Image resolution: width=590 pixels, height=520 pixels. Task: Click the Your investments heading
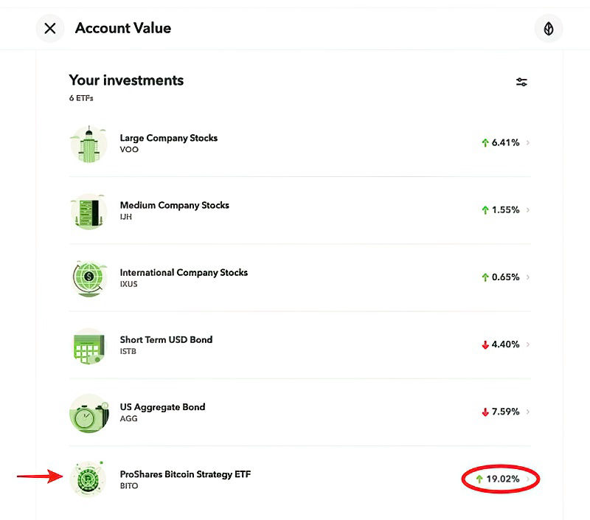[x=126, y=80]
